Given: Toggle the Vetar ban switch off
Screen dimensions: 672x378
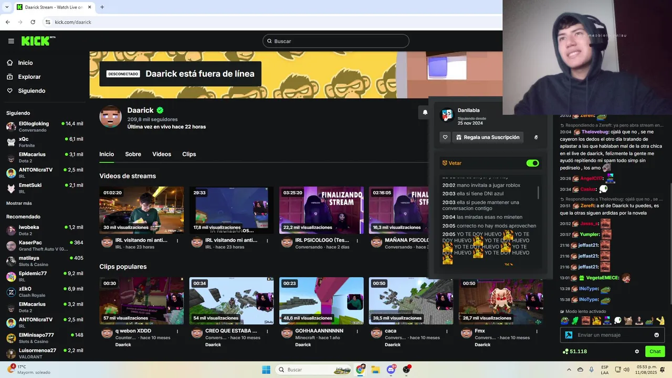Looking at the screenshot, I should (532, 163).
